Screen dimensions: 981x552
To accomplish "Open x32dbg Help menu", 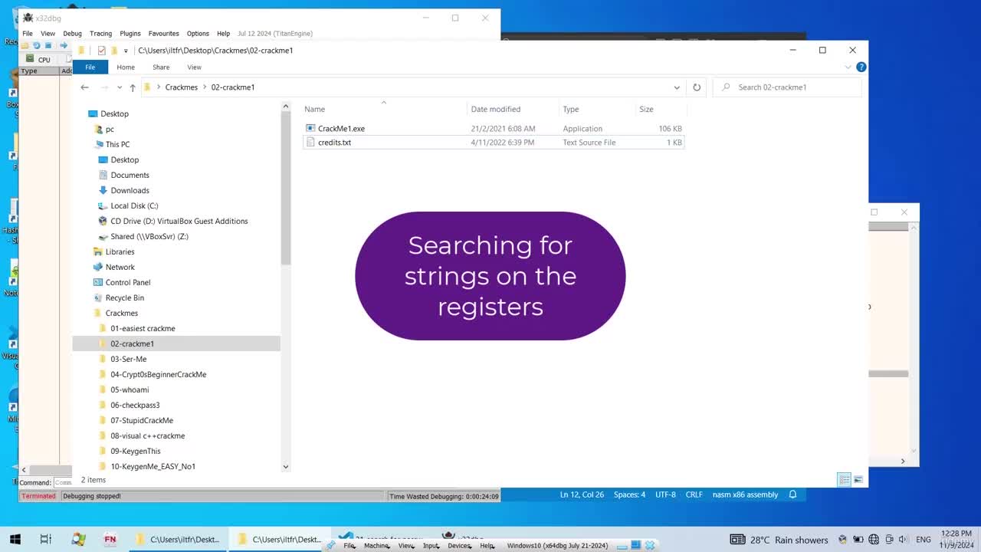I will coord(223,34).
